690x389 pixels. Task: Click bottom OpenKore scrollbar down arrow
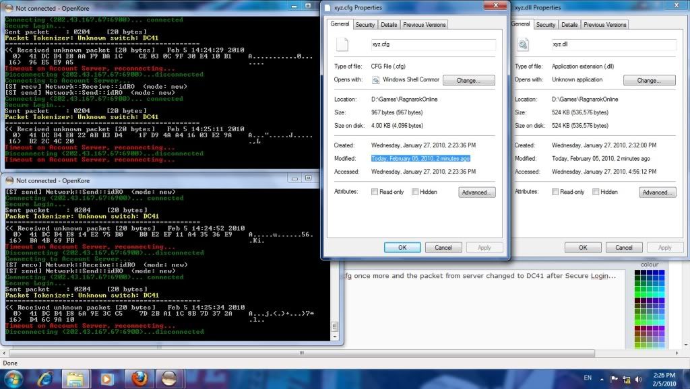[x=335, y=337]
